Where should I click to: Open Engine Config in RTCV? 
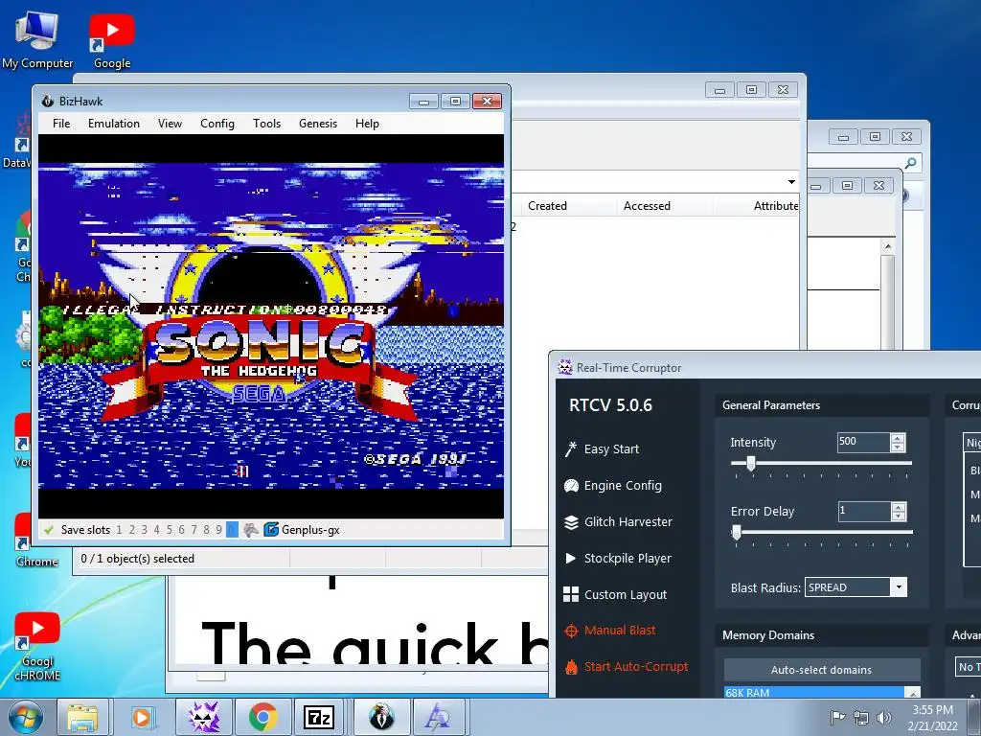tap(623, 485)
